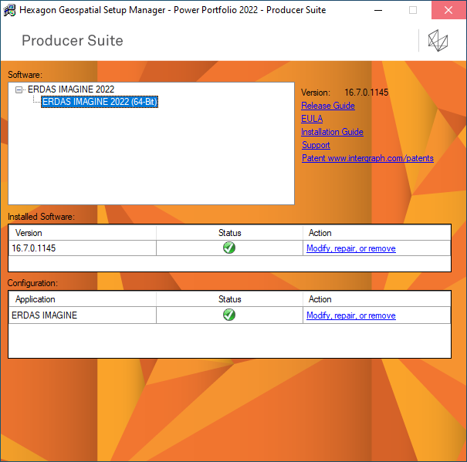Open the EULA link
Screen dimensions: 467x462
(x=312, y=119)
